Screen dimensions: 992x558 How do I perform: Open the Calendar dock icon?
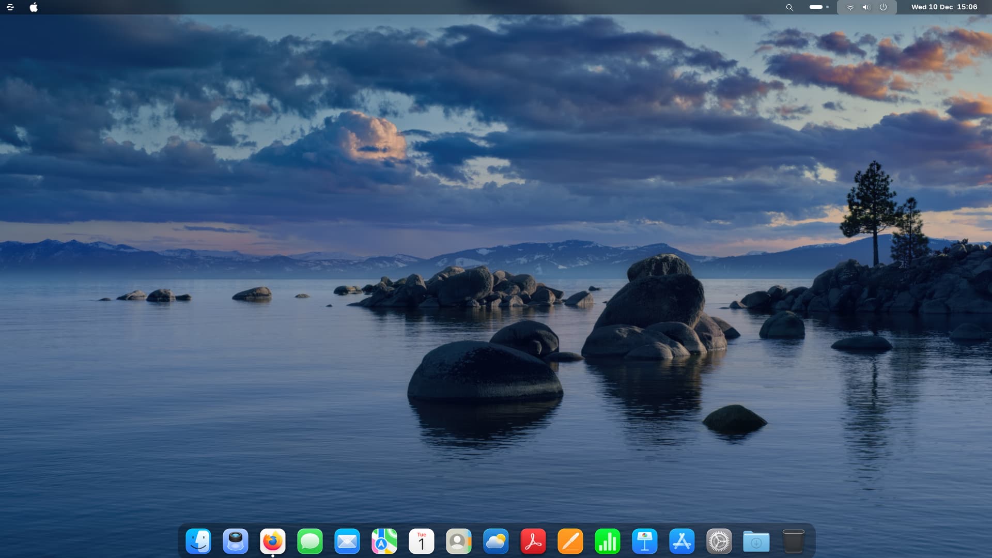click(422, 541)
